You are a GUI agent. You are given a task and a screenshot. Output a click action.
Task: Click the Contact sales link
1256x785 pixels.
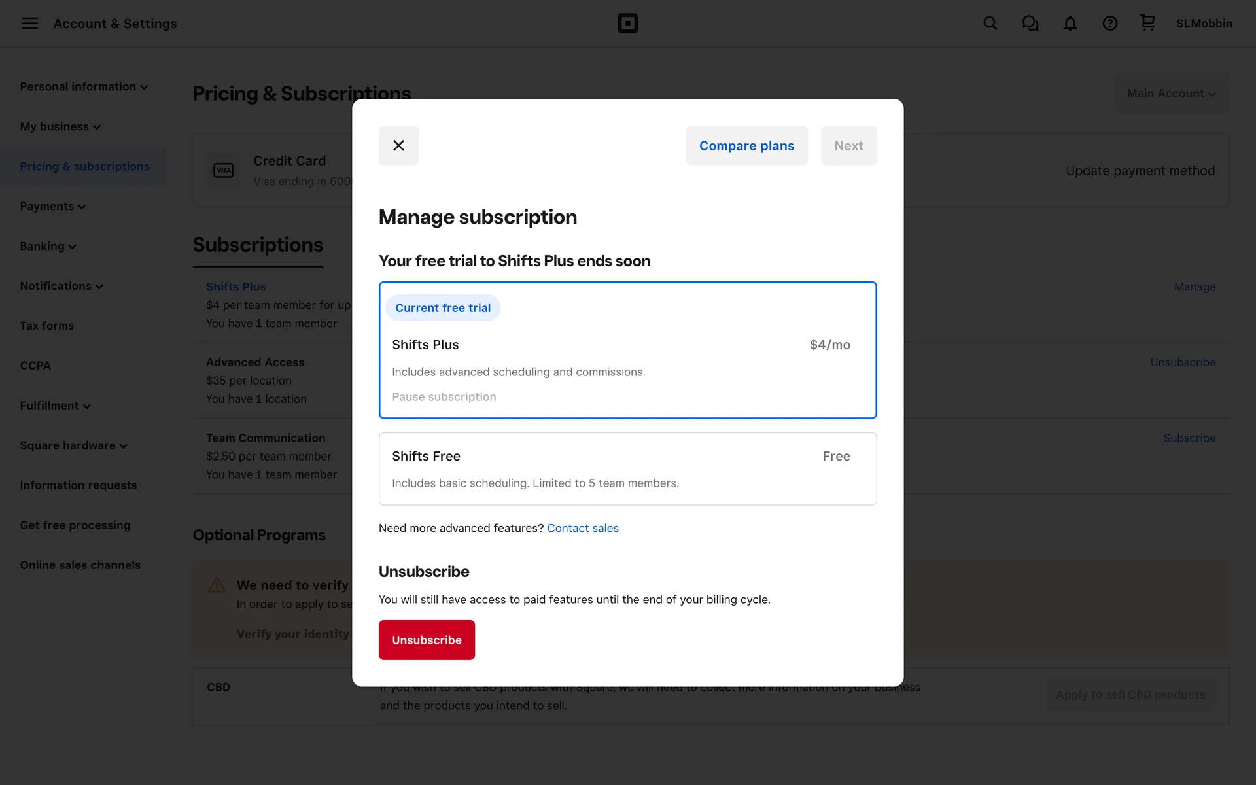coord(582,528)
